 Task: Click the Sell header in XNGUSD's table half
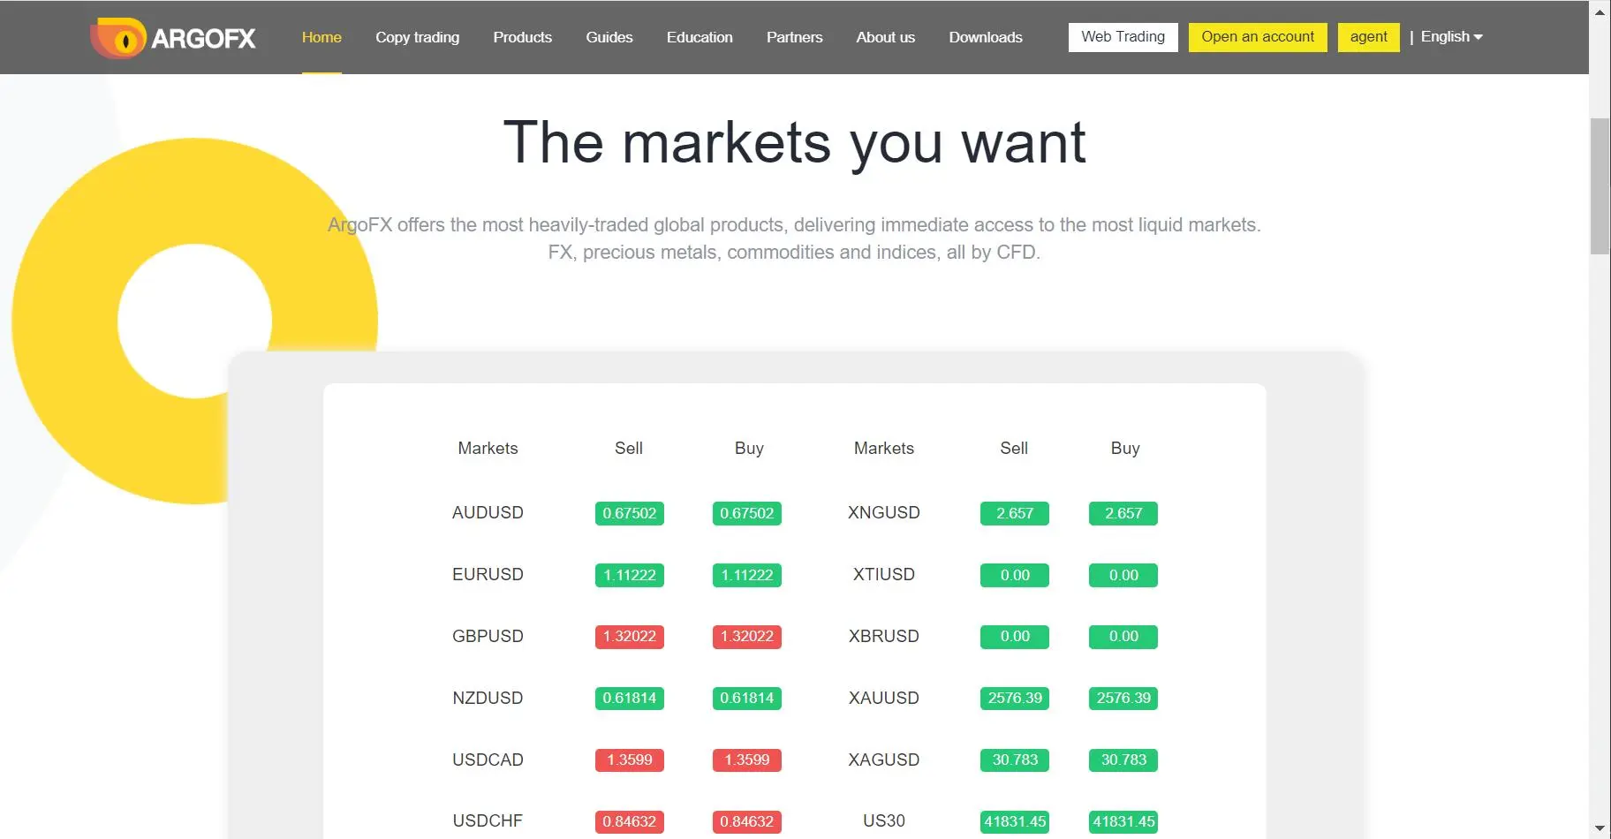click(1014, 449)
